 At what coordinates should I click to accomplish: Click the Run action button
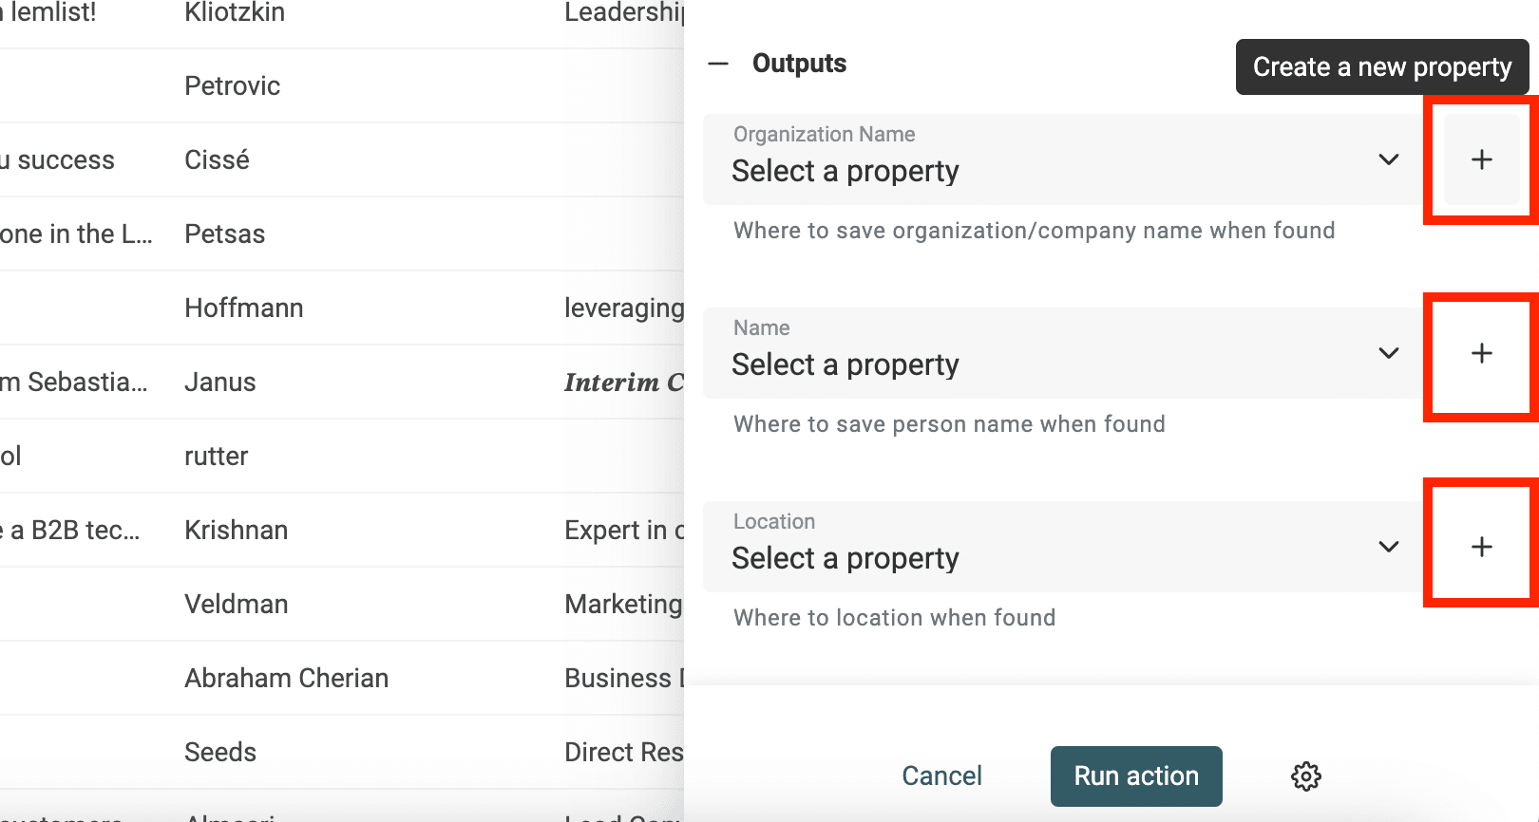coord(1136,776)
